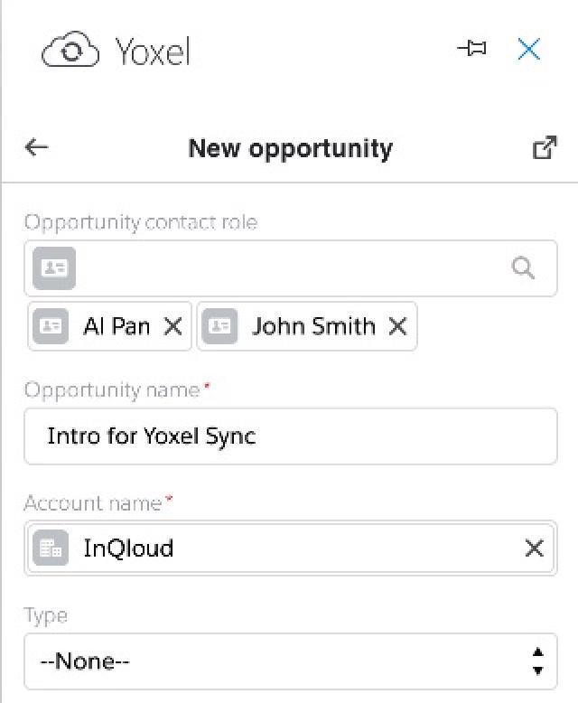This screenshot has width=578, height=703.
Task: Open the Type dropdown
Action: (290, 661)
